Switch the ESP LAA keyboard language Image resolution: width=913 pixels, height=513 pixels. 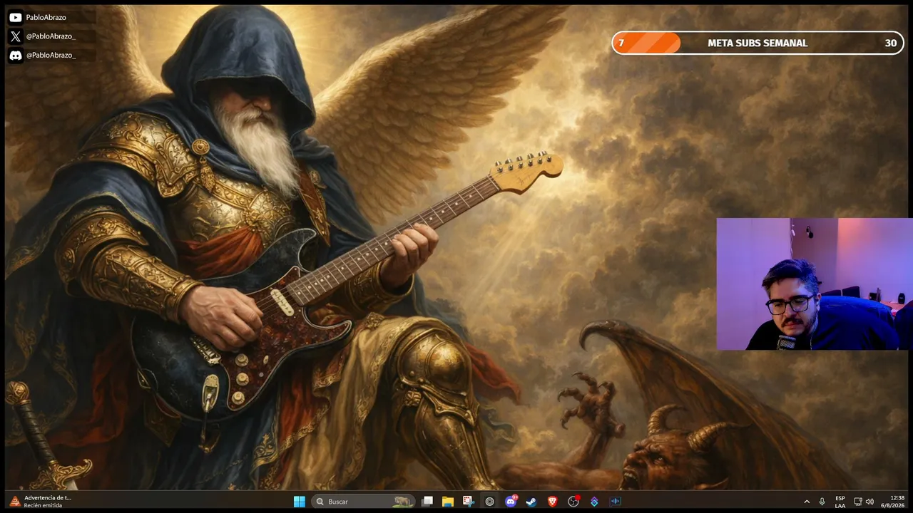pos(840,502)
